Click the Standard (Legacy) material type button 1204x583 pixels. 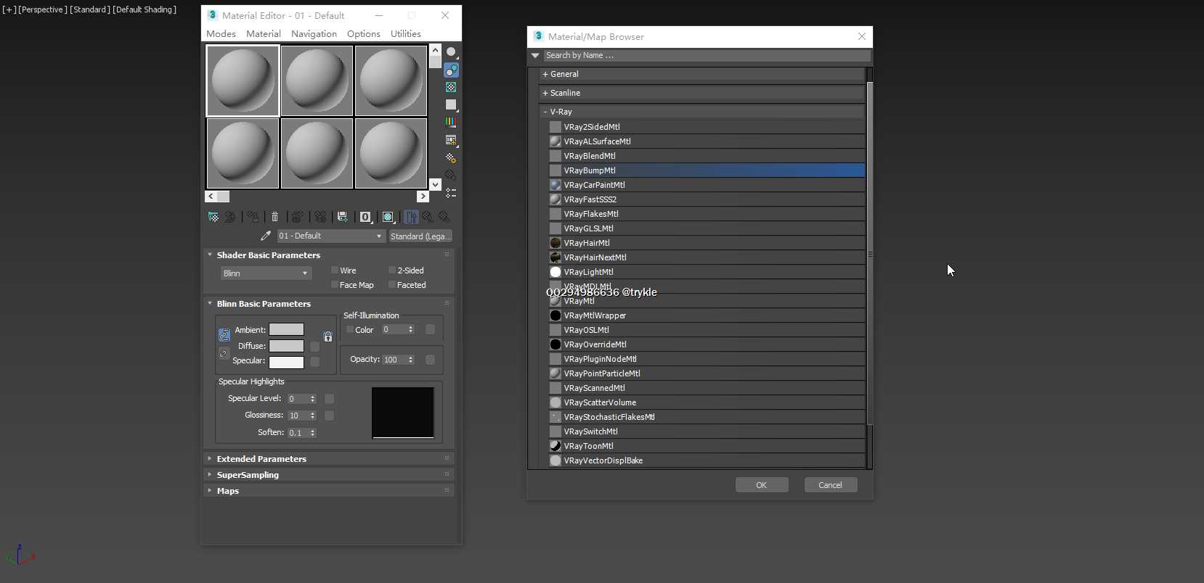point(421,236)
